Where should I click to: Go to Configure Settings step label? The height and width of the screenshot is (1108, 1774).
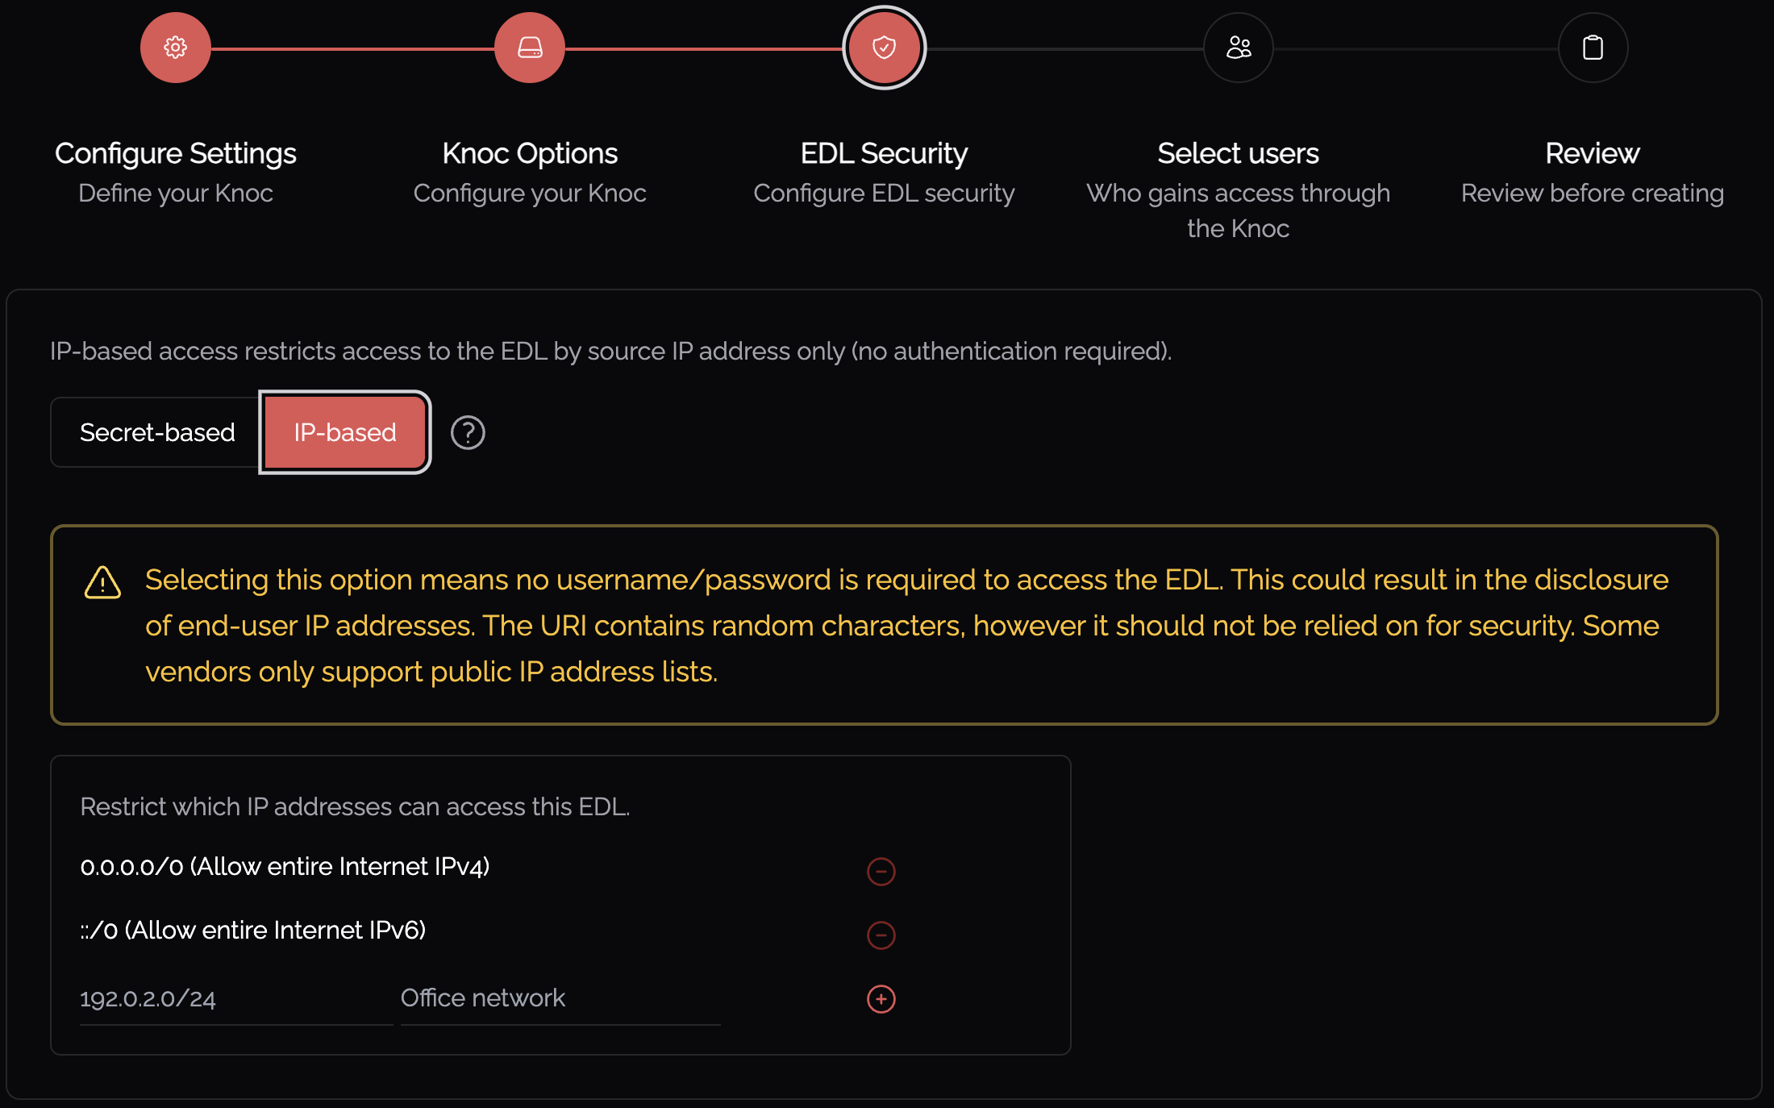point(175,153)
